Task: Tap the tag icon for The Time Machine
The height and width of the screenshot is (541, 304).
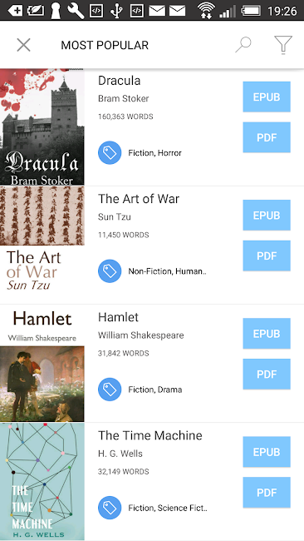Action: point(110,508)
